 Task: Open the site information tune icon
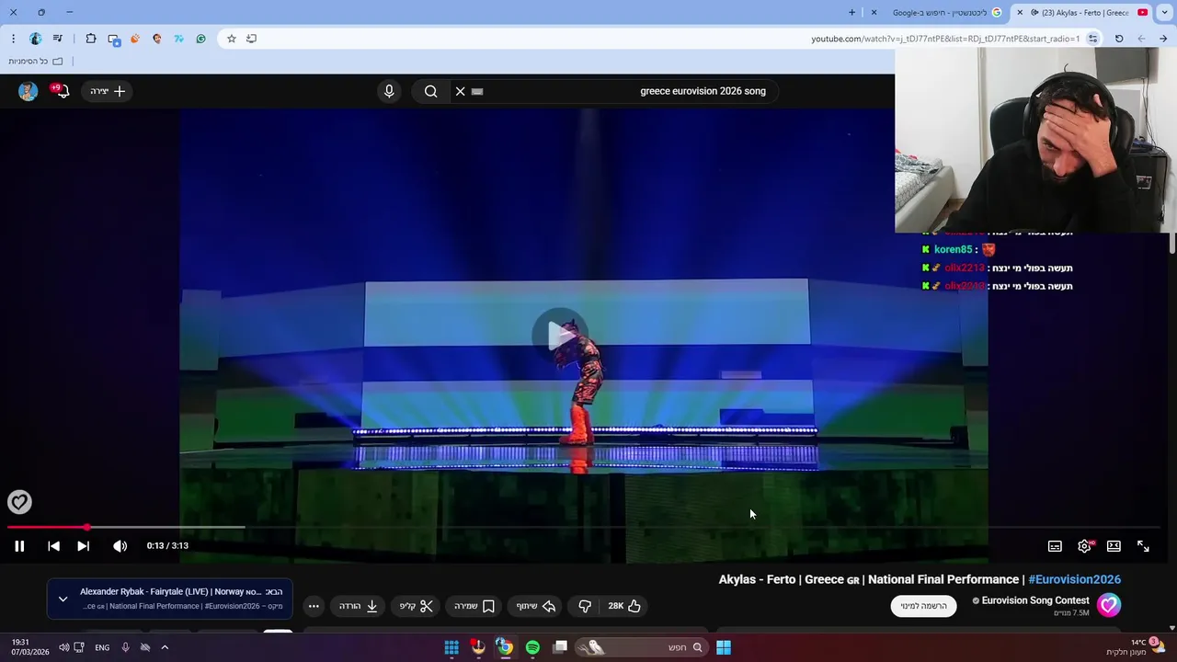pyautogui.click(x=1092, y=39)
